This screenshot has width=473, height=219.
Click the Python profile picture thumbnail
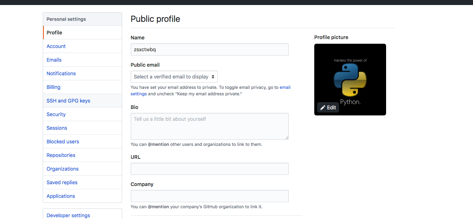coord(350,80)
